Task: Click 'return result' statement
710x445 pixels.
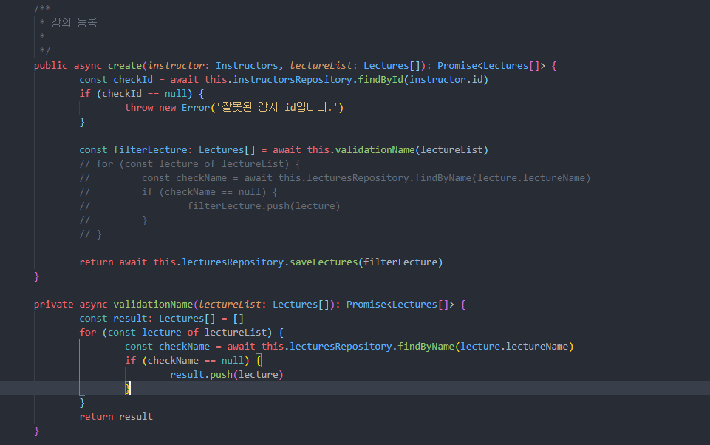Action: (x=116, y=416)
